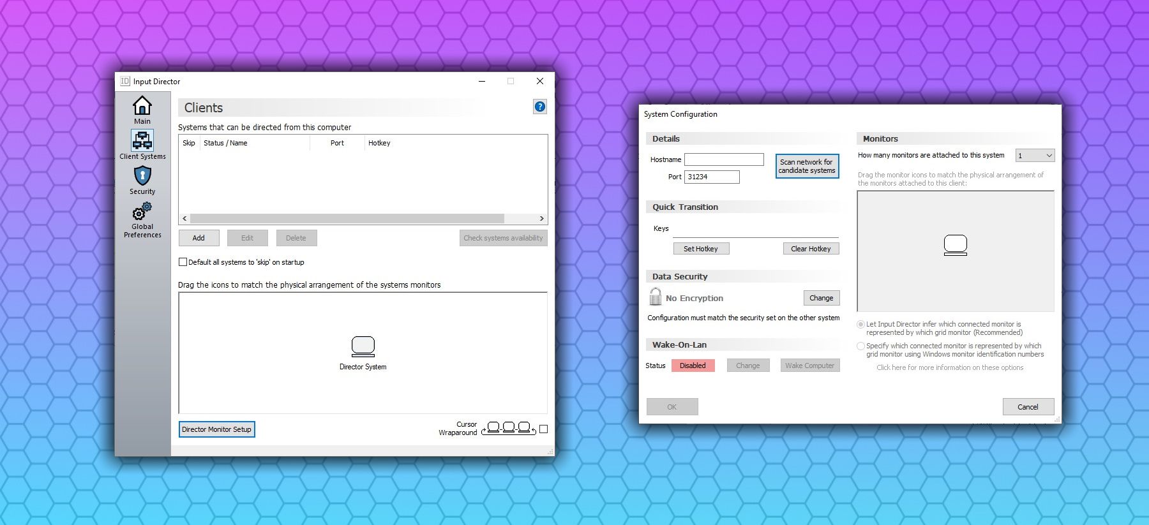Minimize the Input Director window
Screen dimensions: 1149x525
(482, 81)
